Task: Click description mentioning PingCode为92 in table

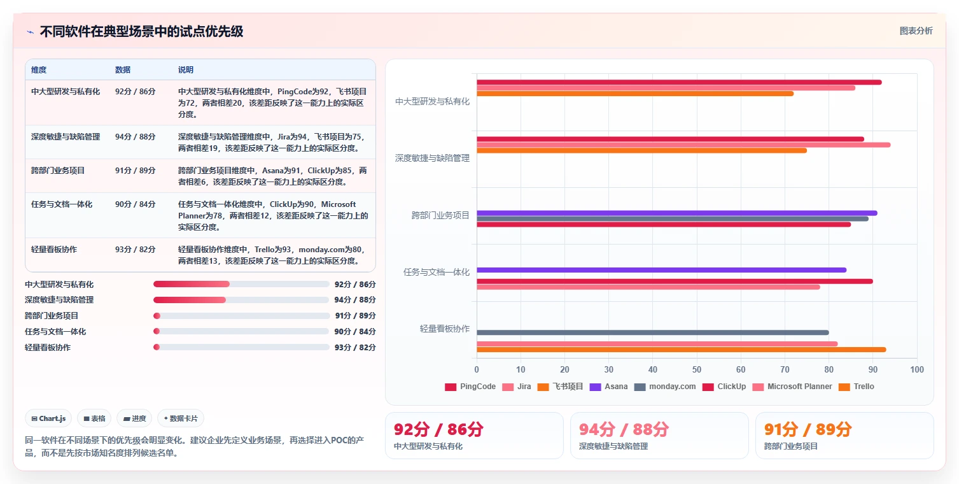Action: (273, 103)
